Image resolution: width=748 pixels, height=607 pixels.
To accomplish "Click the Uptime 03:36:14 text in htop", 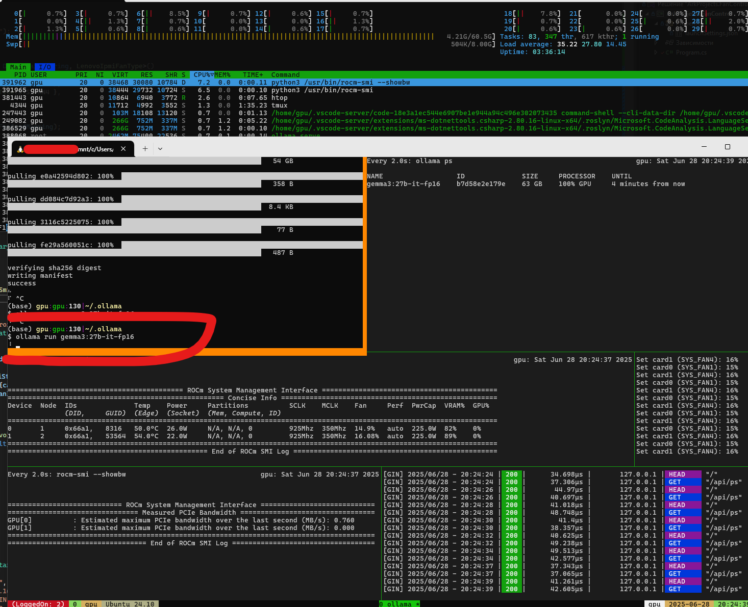I will click(x=533, y=52).
